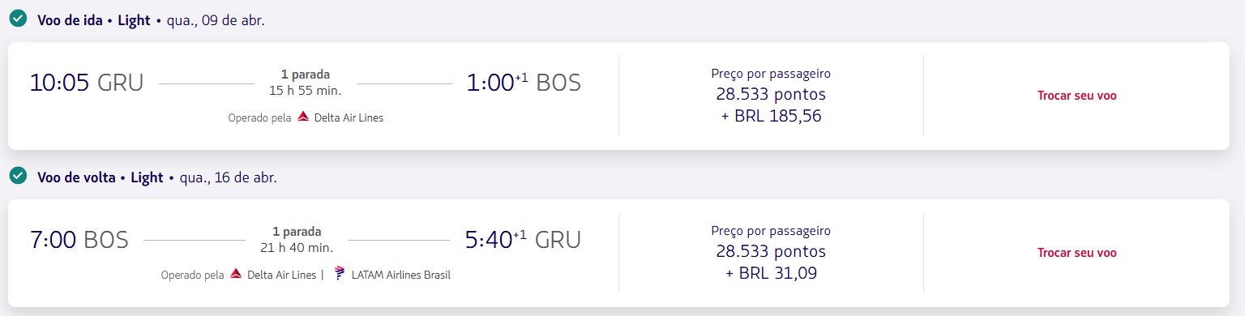Click Trocar seu voo for return flight
This screenshot has height=316, width=1245.
click(x=1076, y=253)
